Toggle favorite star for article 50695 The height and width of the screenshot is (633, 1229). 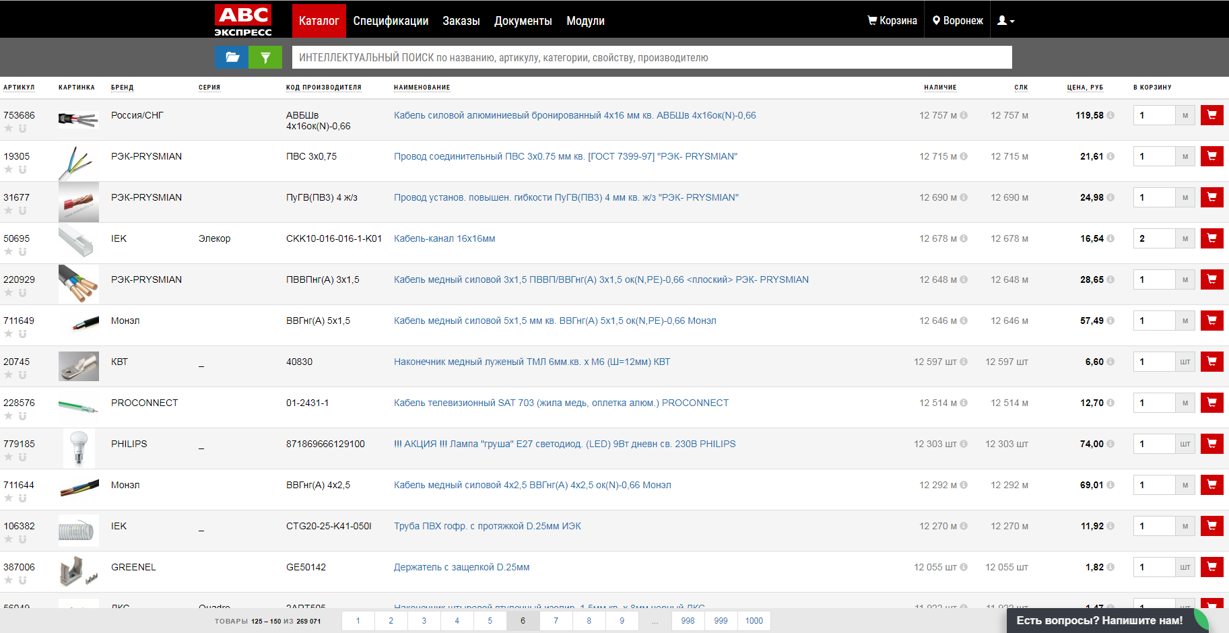[9, 252]
